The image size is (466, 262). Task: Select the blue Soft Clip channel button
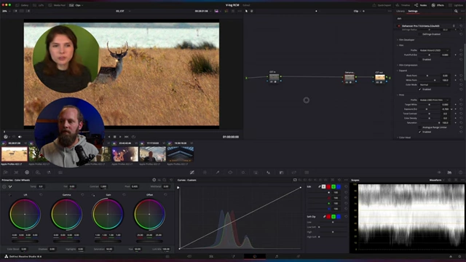click(339, 217)
